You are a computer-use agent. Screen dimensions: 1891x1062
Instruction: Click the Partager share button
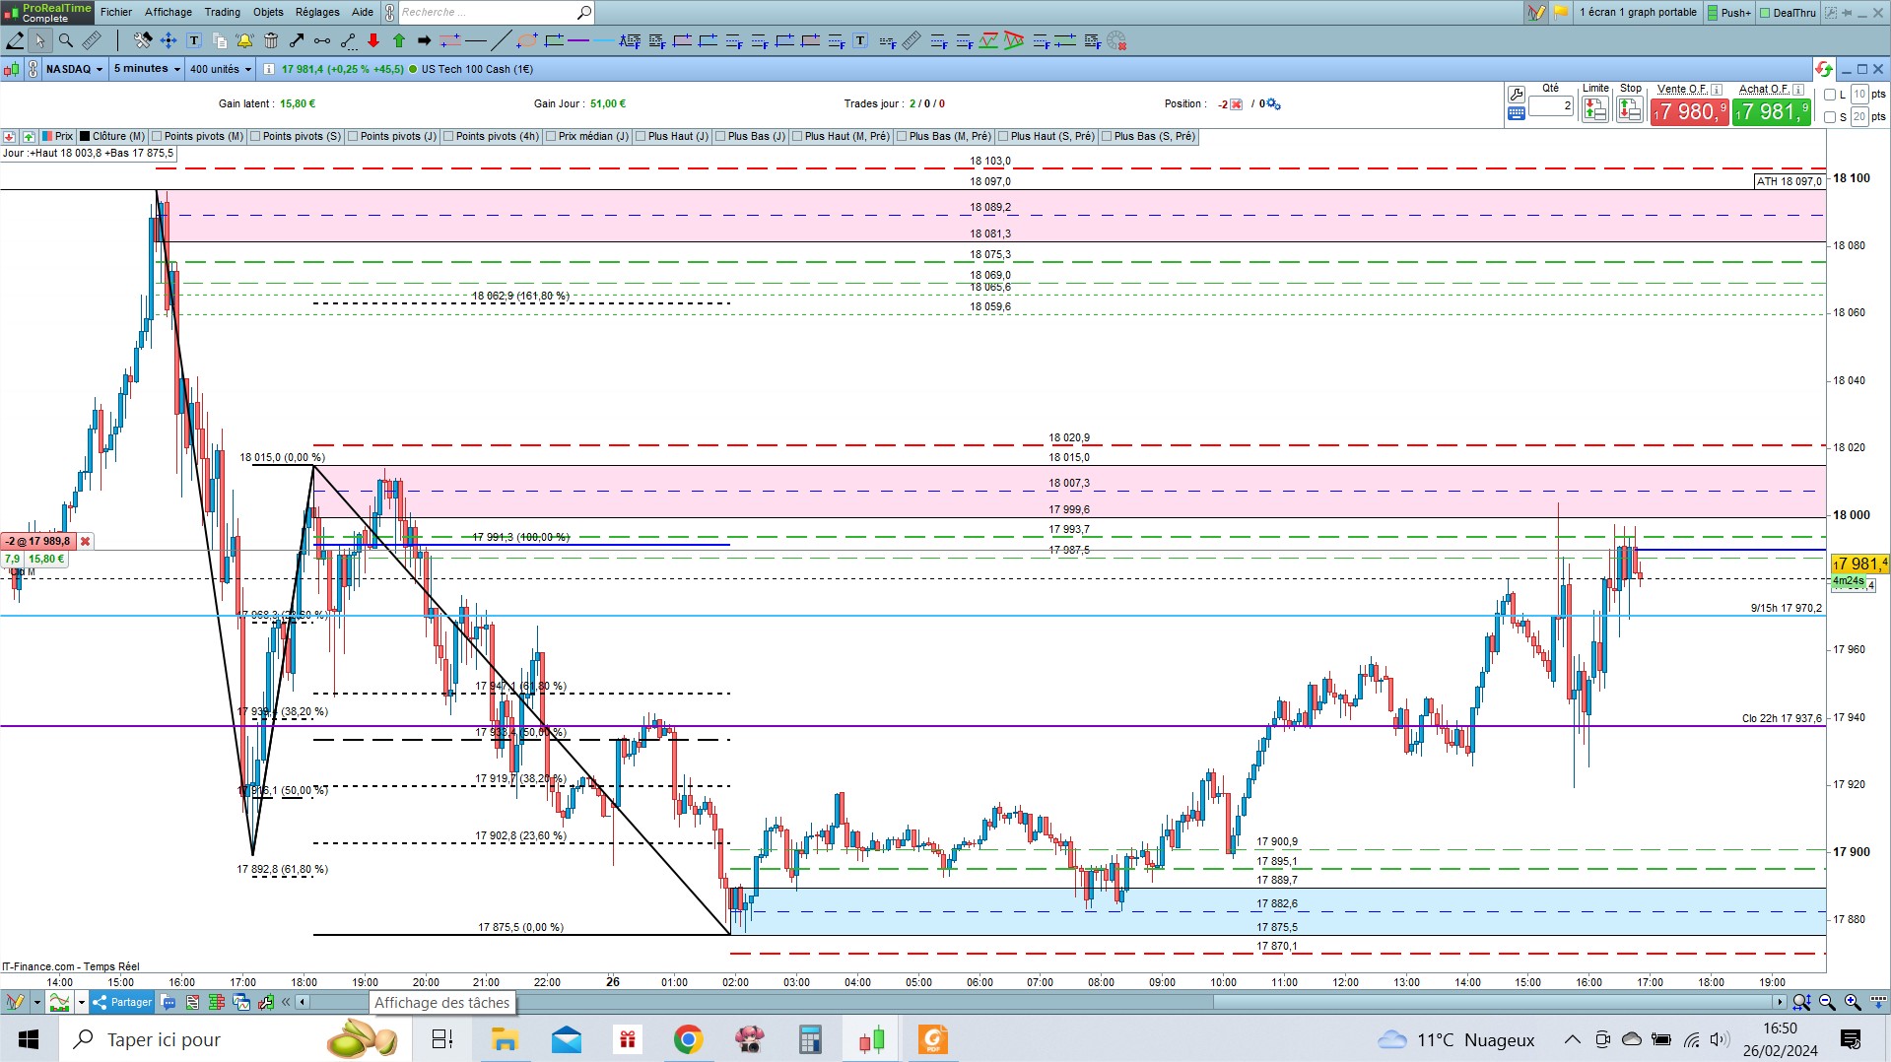[x=122, y=1002]
